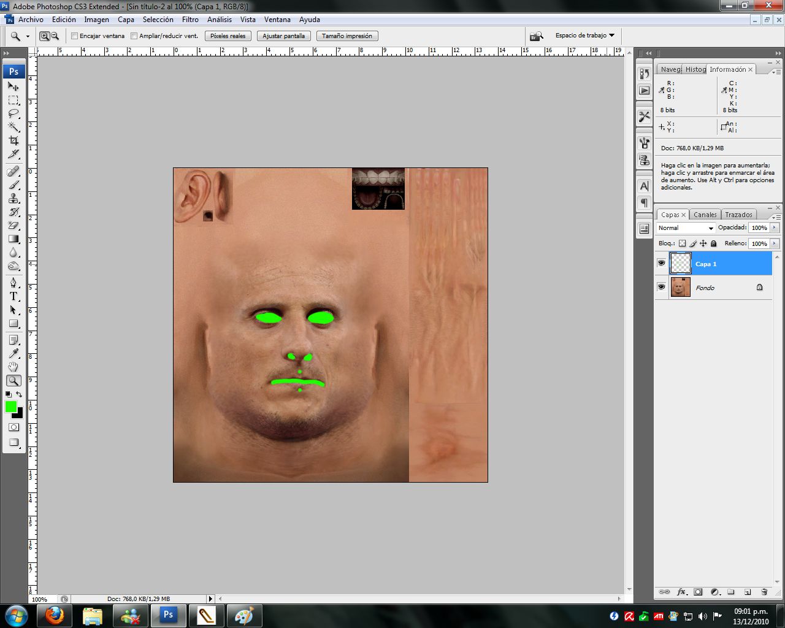Select the Gradient tool
The image size is (785, 628).
13,239
